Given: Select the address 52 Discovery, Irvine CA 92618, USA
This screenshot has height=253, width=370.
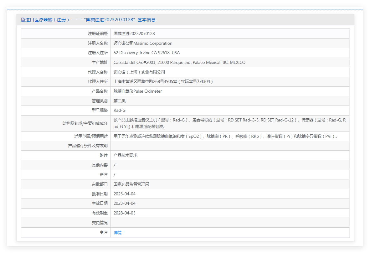Looking at the screenshot, I should point(146,53).
